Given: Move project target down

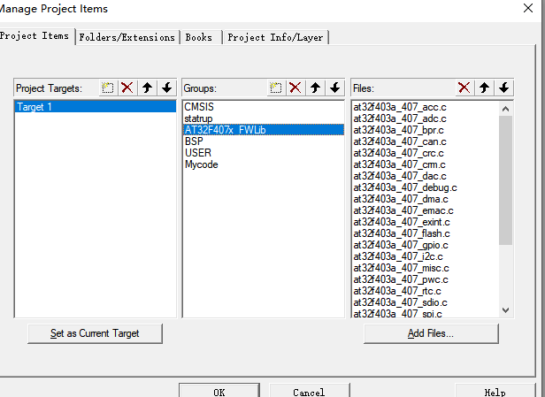Looking at the screenshot, I should pos(167,88).
